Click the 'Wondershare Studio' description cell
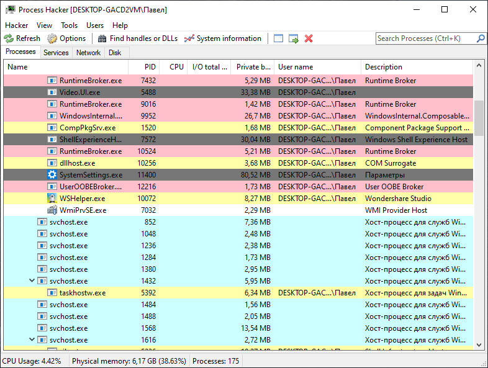488x368 pixels. [398, 199]
